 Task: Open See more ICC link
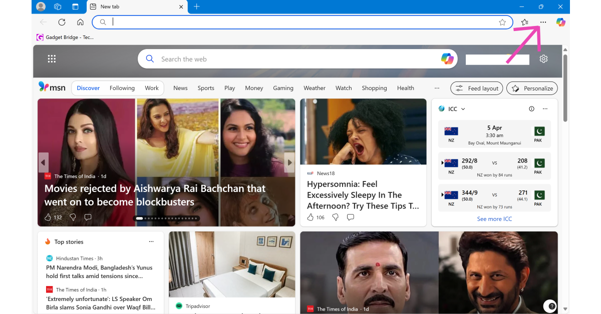(494, 219)
